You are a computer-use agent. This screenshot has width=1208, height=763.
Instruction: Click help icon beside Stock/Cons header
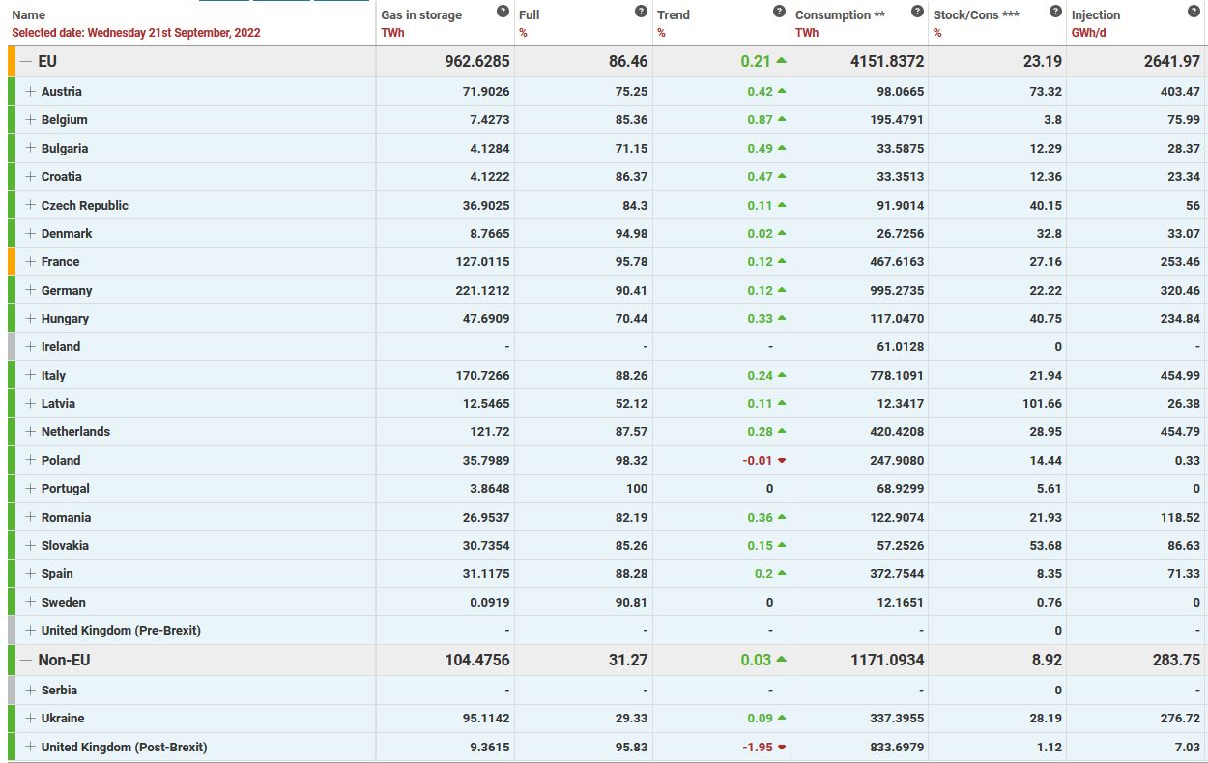1055,12
